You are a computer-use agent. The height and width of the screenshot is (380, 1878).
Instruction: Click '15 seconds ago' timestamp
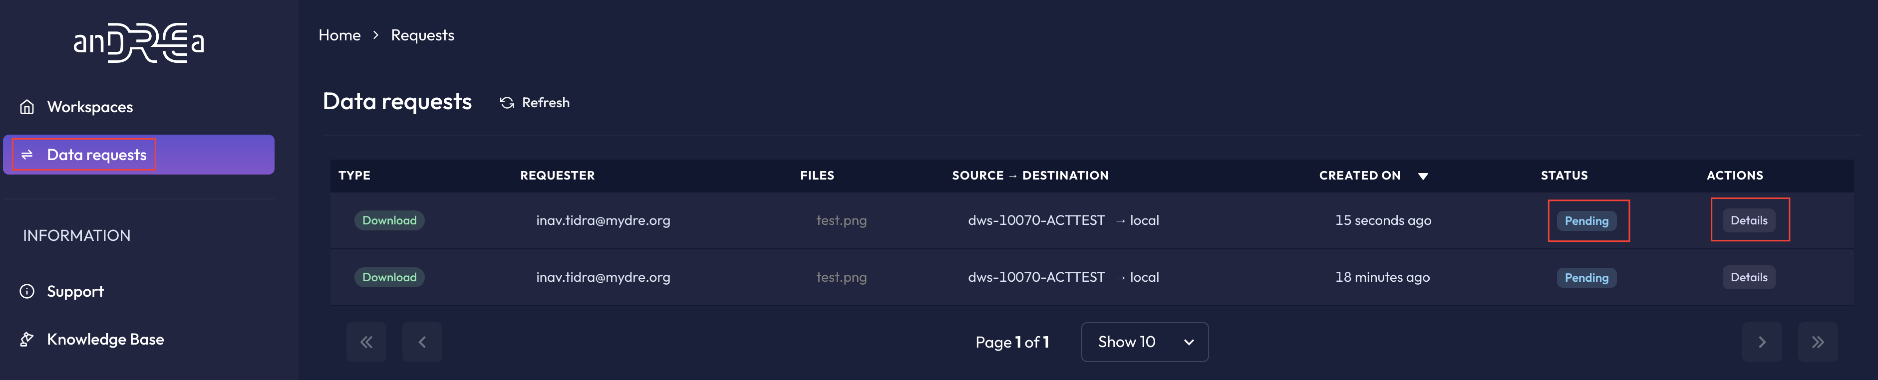[1383, 220]
